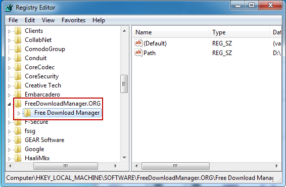Click the FreeDownloadManager.ORG folder icon
286x187 pixels.
[x=18, y=104]
